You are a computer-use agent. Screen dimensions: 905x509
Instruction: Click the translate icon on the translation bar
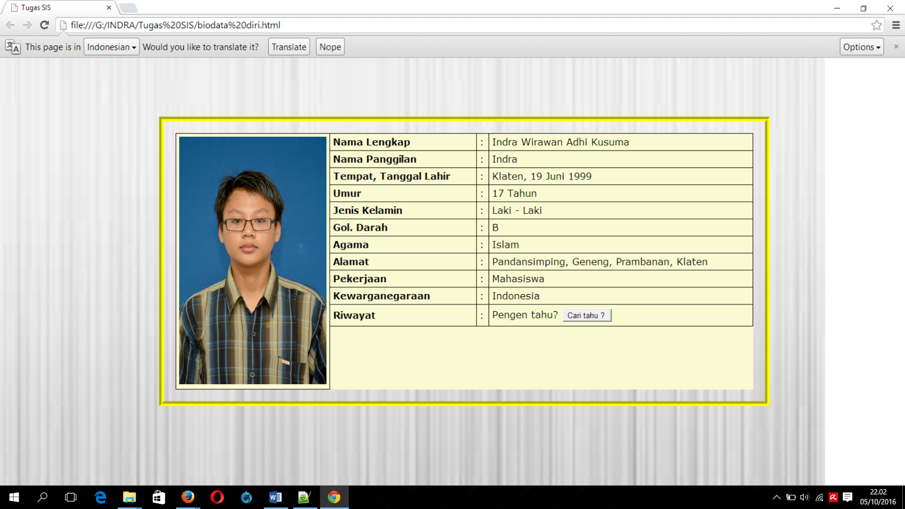(11, 46)
